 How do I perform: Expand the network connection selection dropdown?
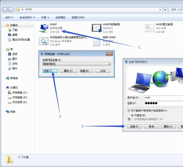109,64
